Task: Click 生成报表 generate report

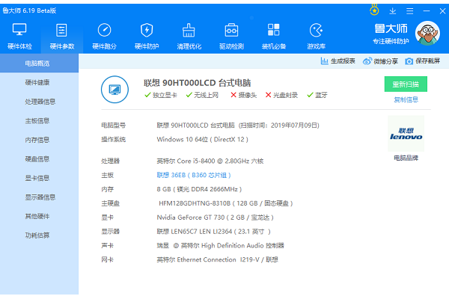Action: click(338, 61)
